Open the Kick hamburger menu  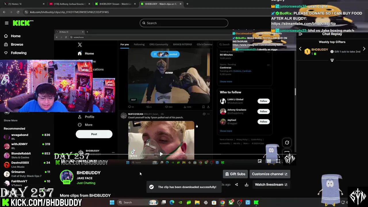[7, 23]
